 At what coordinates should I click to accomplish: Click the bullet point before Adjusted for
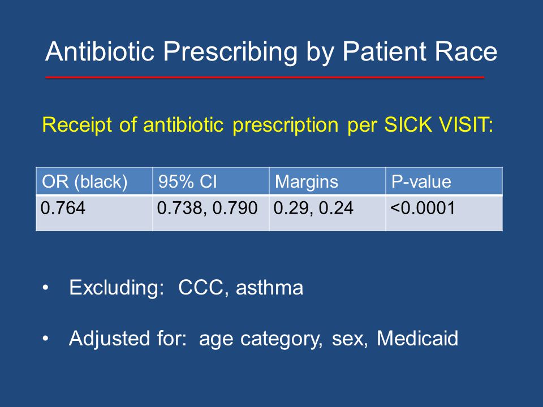[46, 339]
